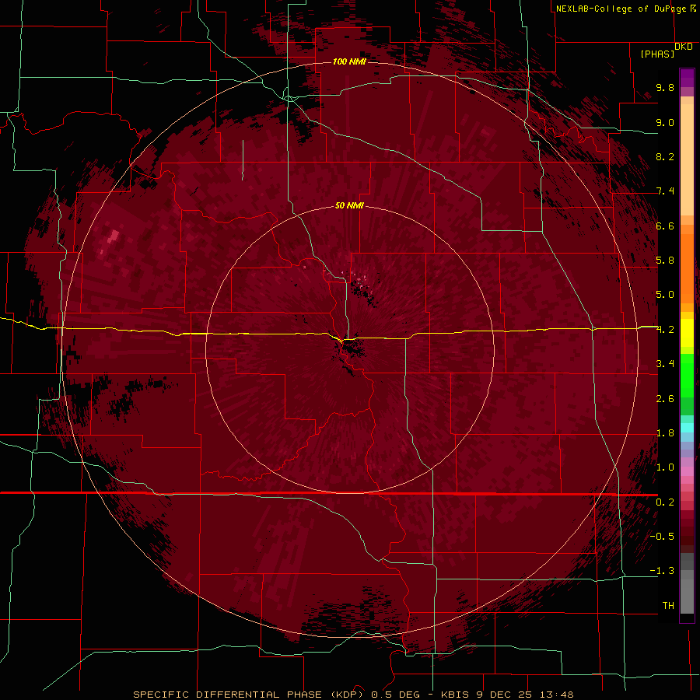Click the 9.0 value on the color scale
Screen dimensions: 700x700
tap(665, 122)
